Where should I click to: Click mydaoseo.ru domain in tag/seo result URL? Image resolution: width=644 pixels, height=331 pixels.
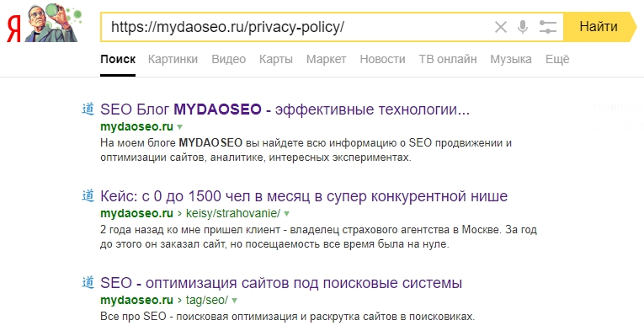136,300
